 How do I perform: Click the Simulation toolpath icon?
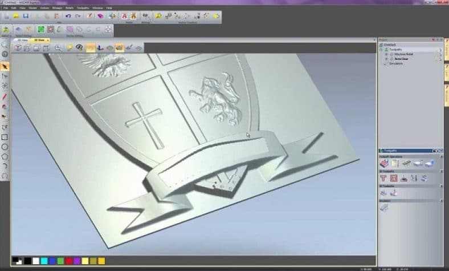tap(384, 207)
